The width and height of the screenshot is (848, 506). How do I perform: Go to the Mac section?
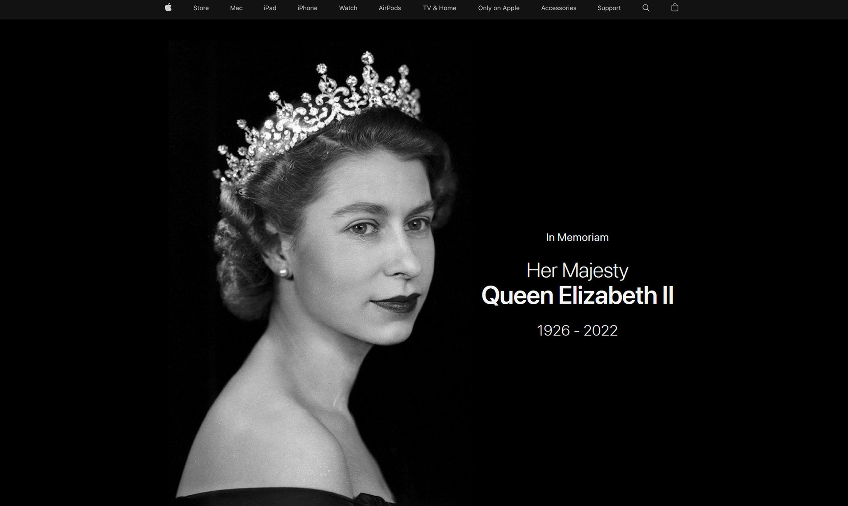point(236,8)
